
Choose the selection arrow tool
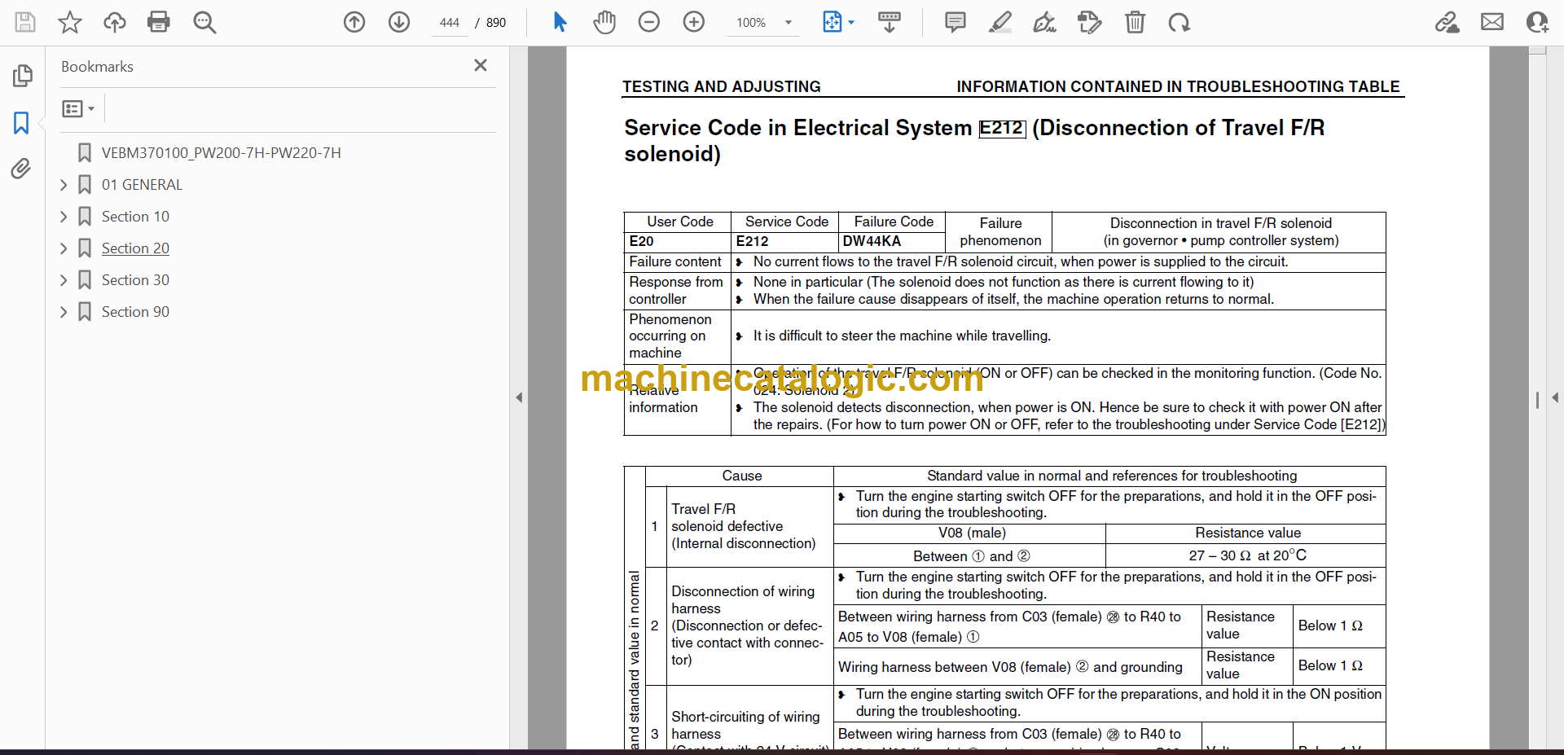(560, 22)
